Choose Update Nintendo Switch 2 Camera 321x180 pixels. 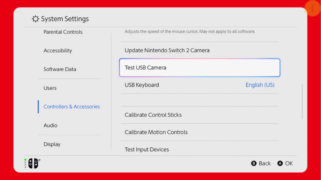click(x=167, y=50)
